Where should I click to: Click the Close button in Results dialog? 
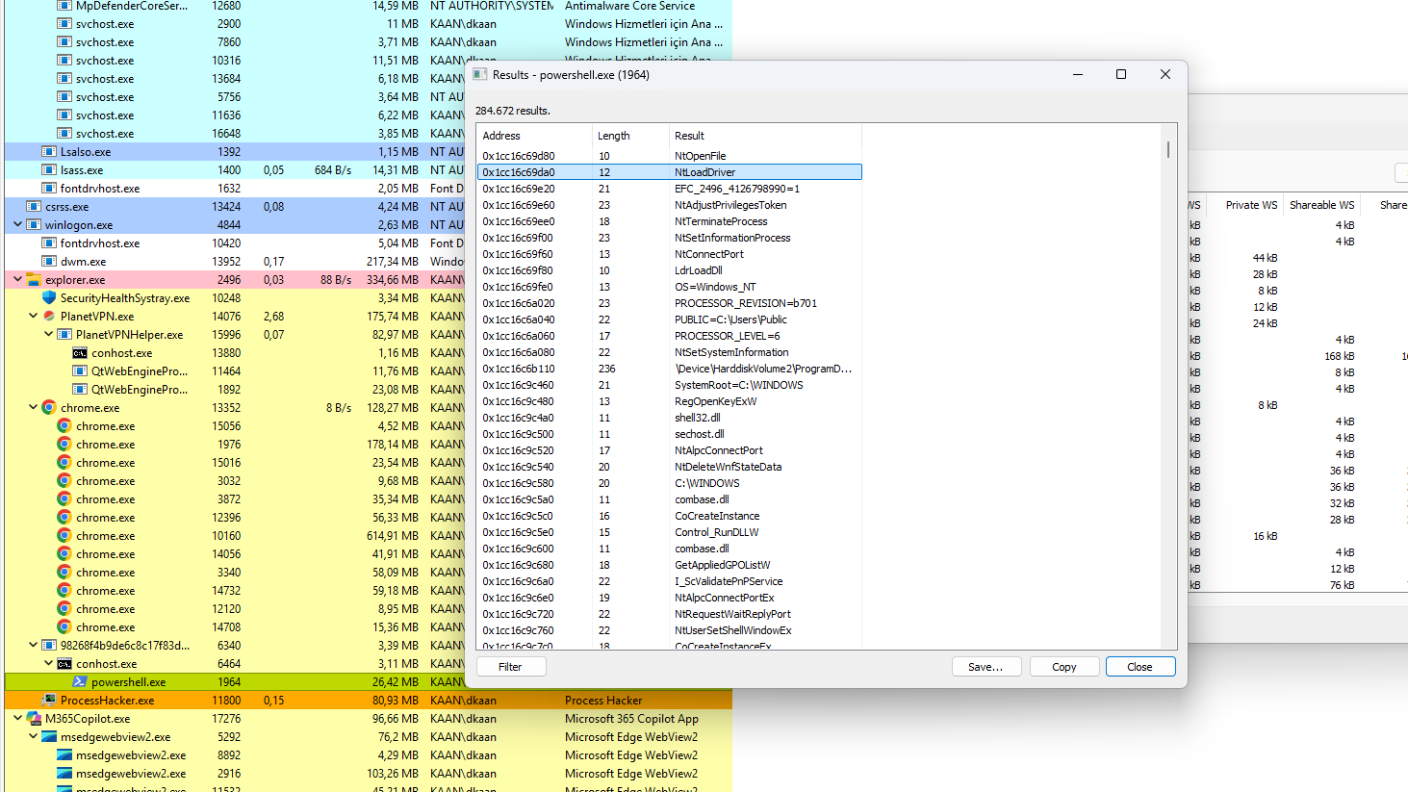(1140, 667)
